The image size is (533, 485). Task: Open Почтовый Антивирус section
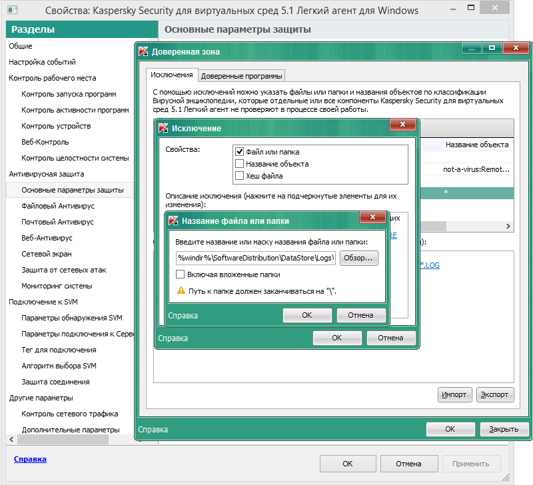coord(57,222)
